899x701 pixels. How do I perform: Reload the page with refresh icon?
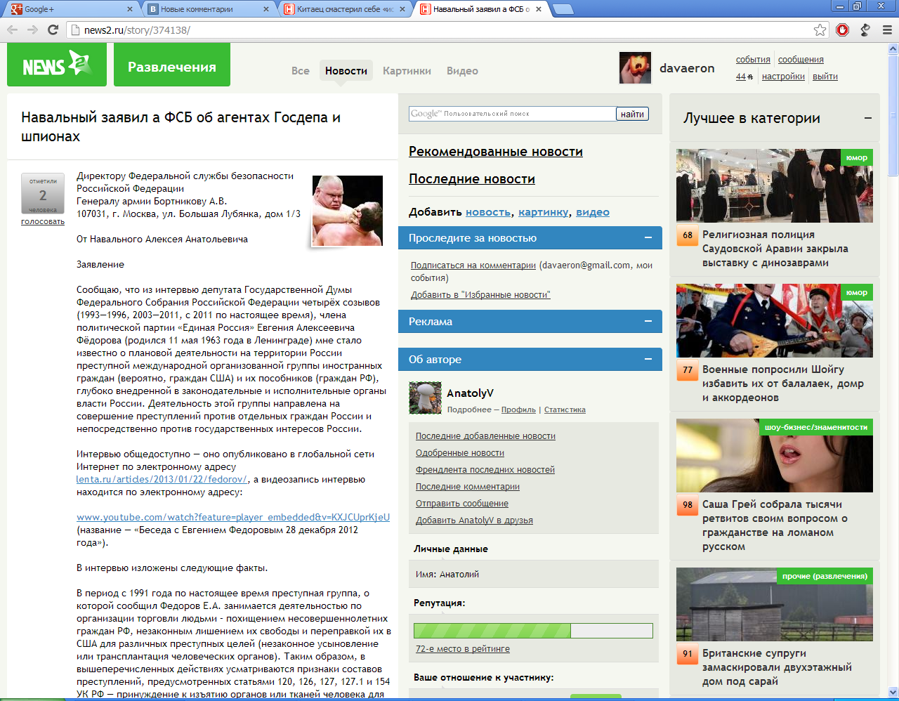(x=53, y=30)
